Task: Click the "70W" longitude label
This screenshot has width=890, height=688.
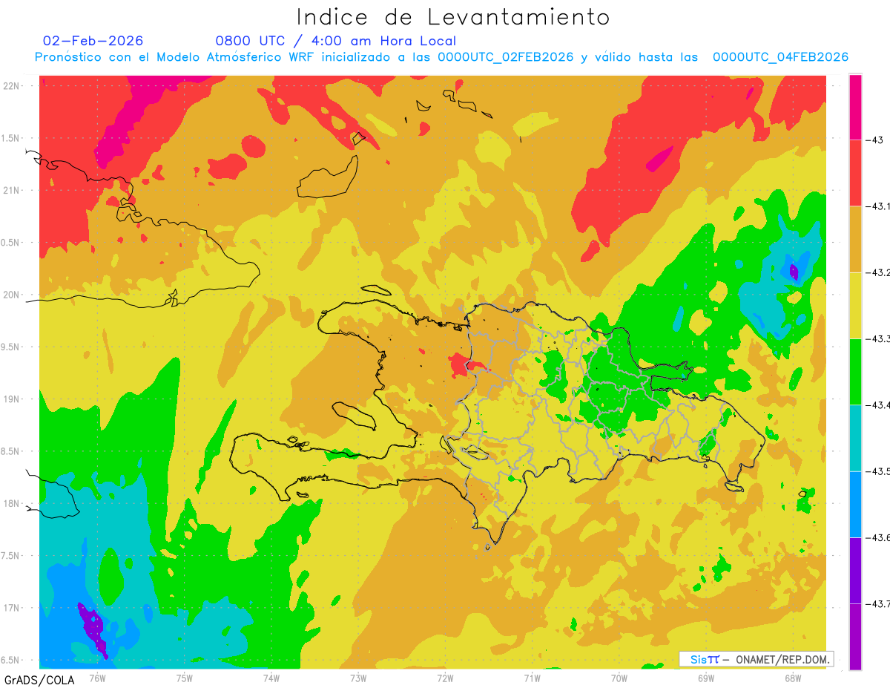Action: (x=619, y=678)
